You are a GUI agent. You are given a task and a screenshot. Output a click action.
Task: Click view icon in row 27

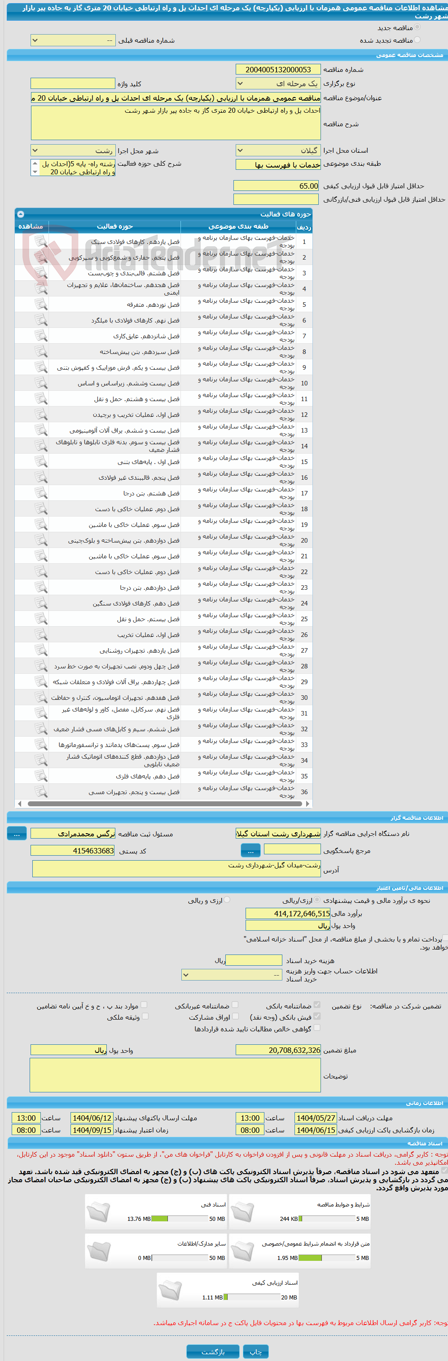pos(41,650)
